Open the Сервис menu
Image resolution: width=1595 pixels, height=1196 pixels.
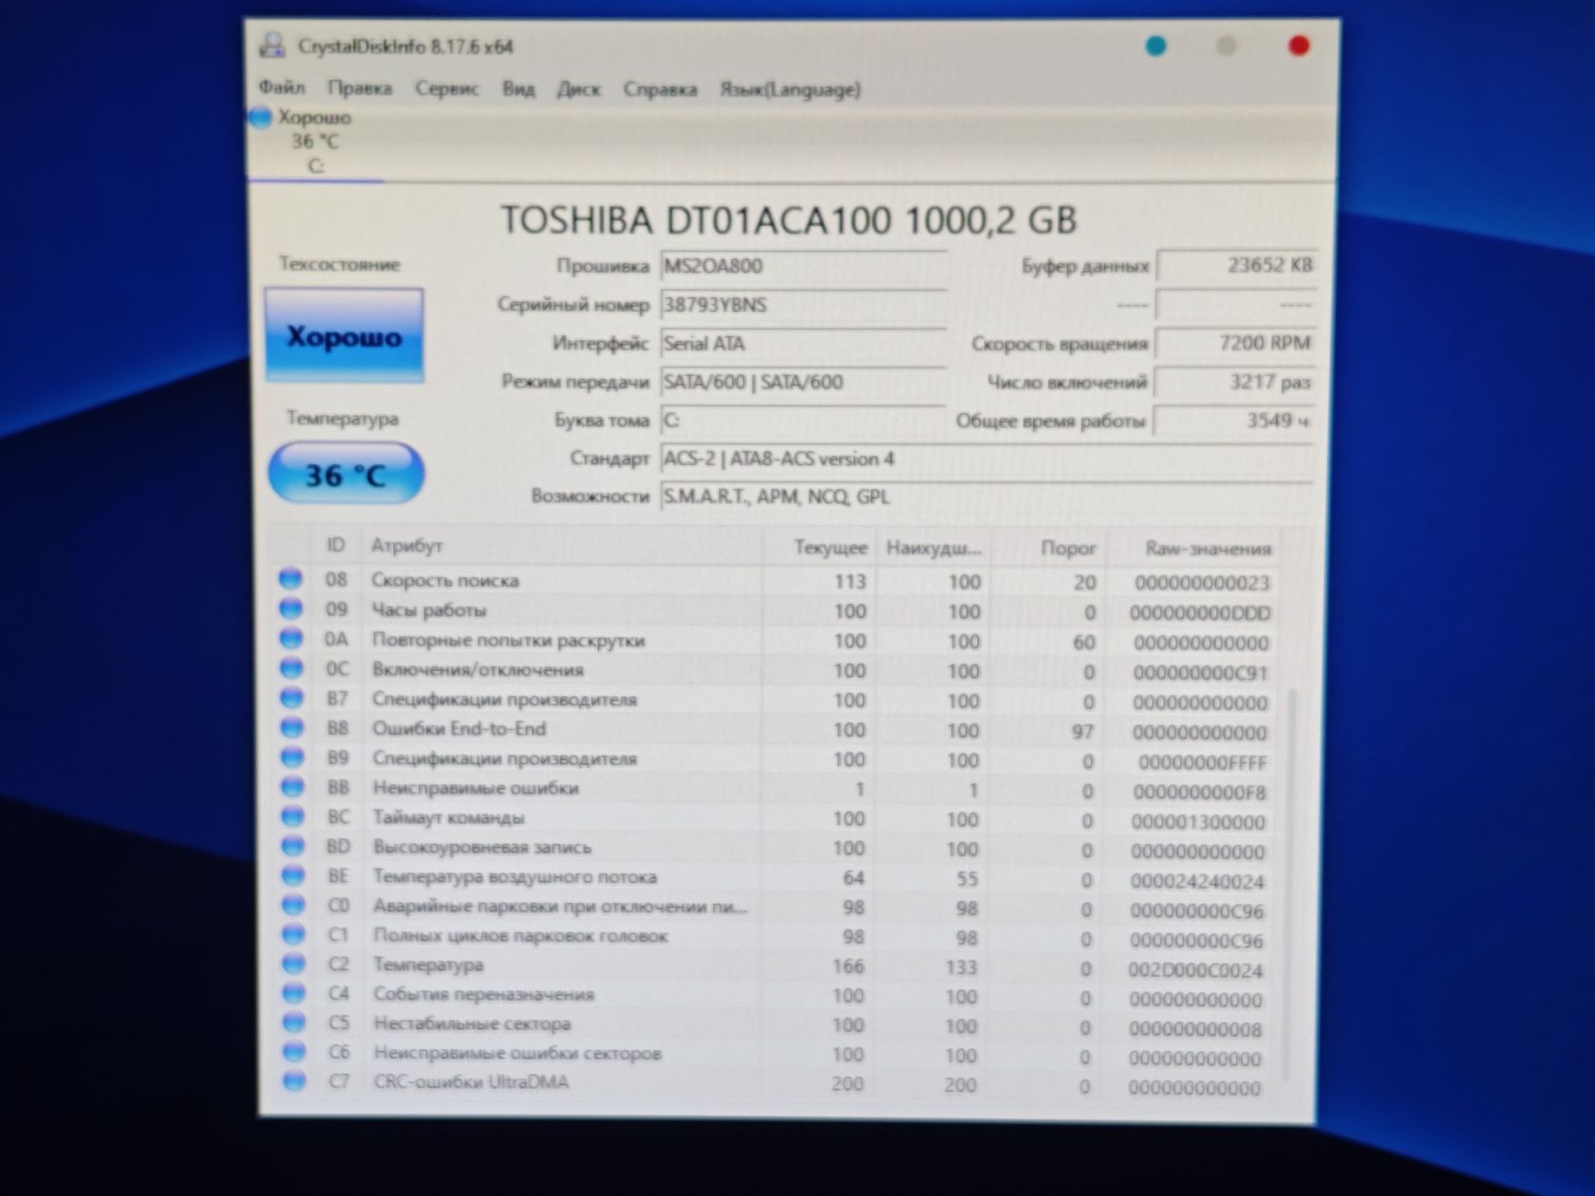coord(446,88)
